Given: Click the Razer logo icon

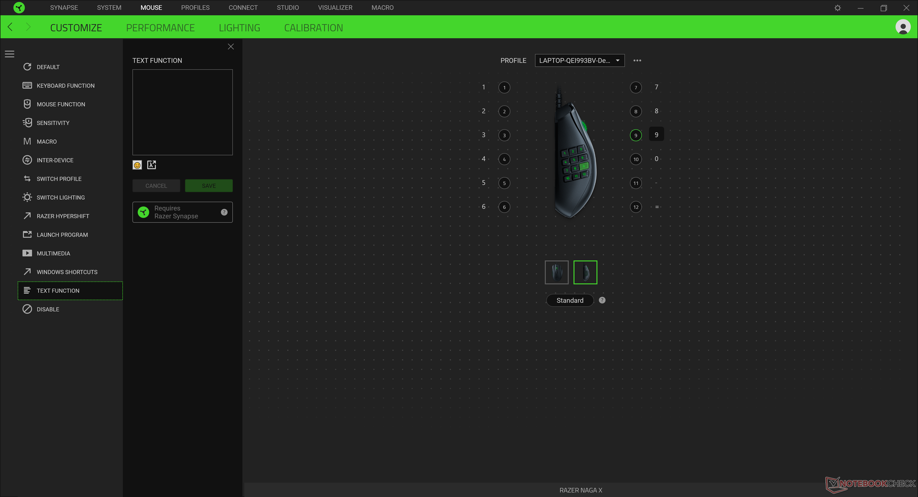Looking at the screenshot, I should [19, 8].
